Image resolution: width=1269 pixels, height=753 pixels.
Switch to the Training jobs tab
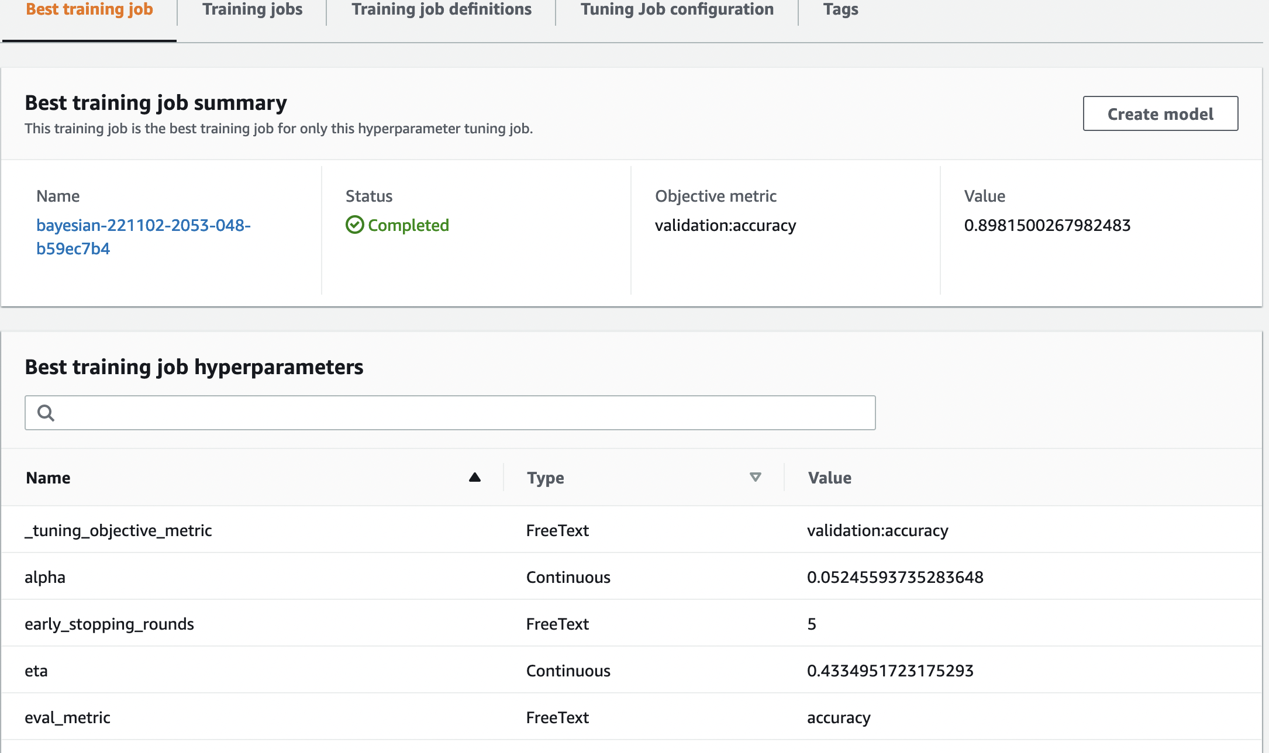tap(252, 10)
